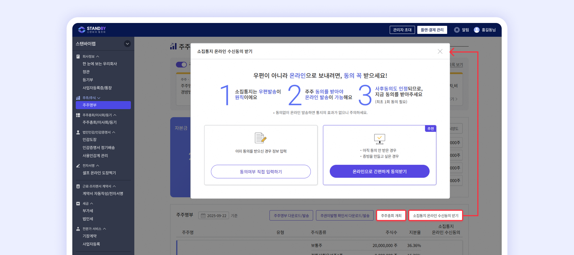Screen dimensions: 574x255
Task: Select 셀프 온라인 도장찍기
Action: point(99,173)
